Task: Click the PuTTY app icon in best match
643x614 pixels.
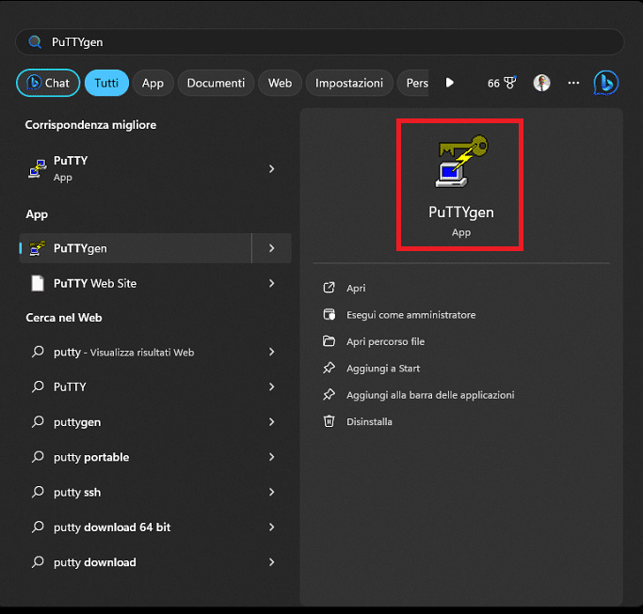Action: click(x=38, y=168)
